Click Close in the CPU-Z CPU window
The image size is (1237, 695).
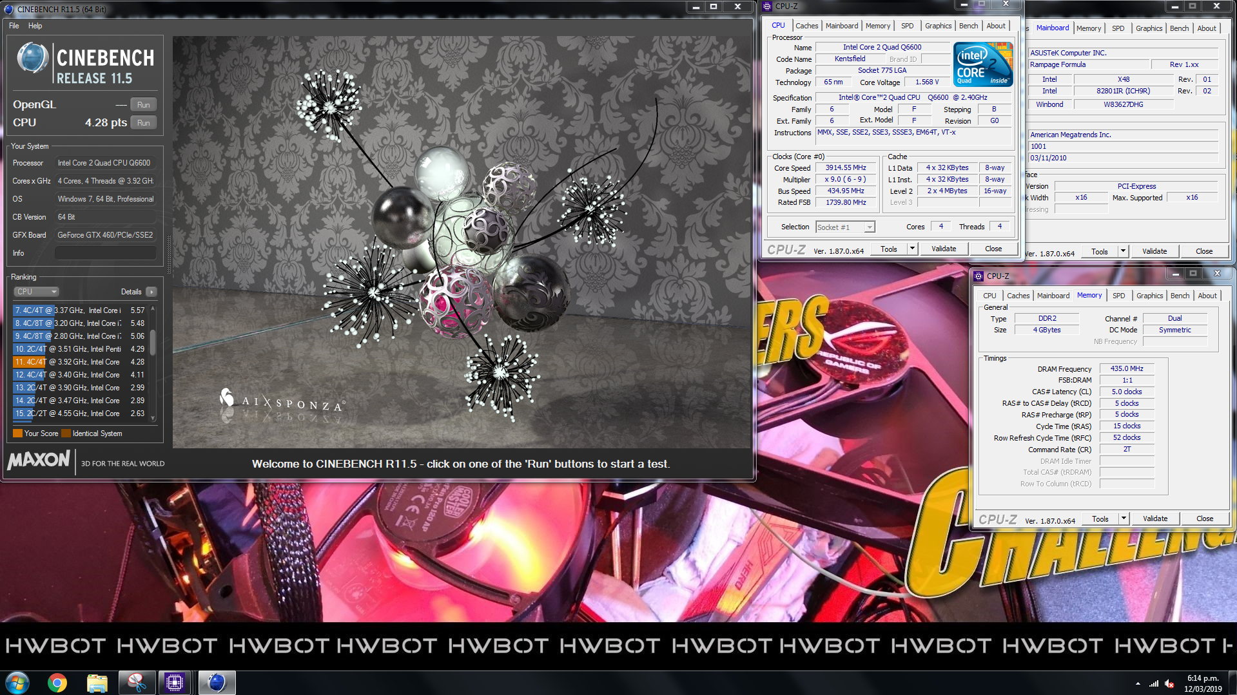tap(993, 249)
